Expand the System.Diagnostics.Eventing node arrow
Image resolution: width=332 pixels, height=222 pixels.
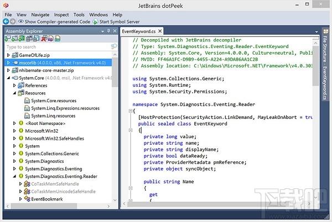point(14,168)
